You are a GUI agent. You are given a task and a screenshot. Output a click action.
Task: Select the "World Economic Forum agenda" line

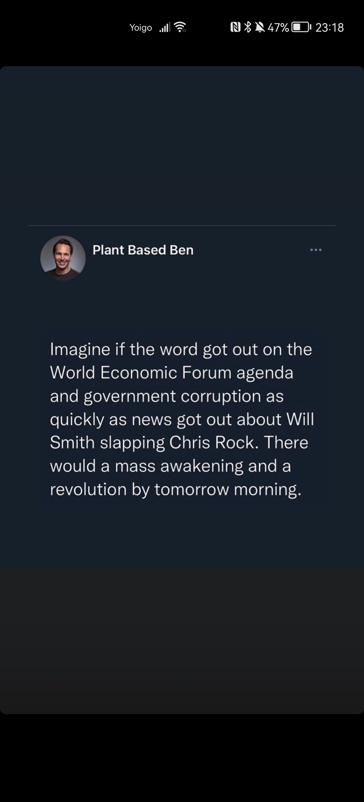pos(172,373)
